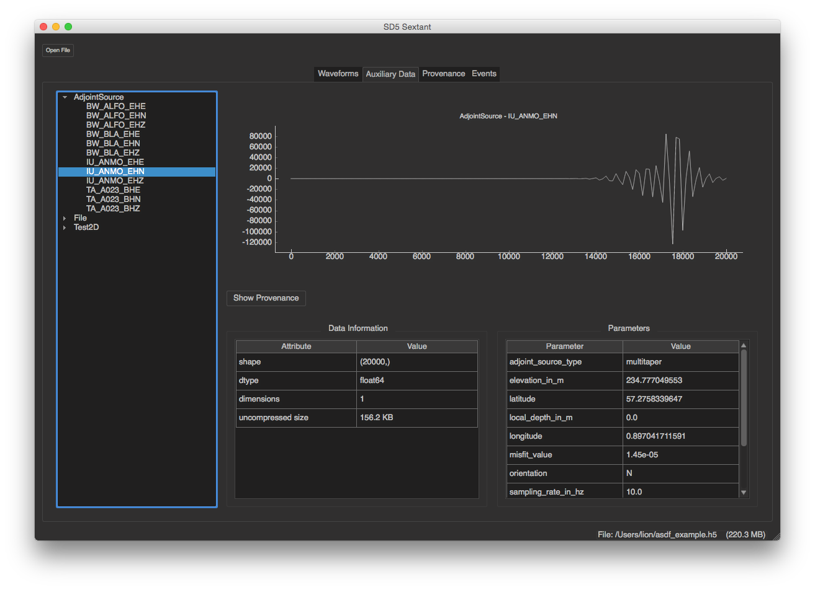
Task: Select IU_ANMO_EHZ adjoint source
Action: click(x=115, y=181)
